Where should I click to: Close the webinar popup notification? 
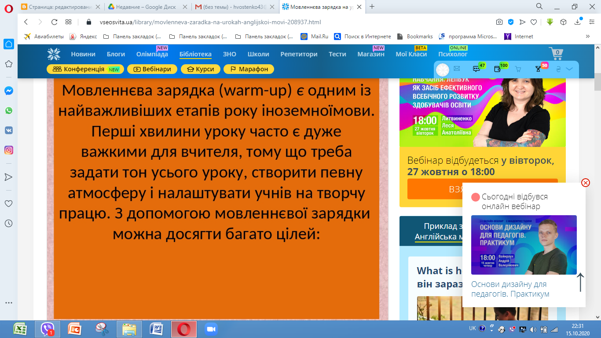click(586, 183)
